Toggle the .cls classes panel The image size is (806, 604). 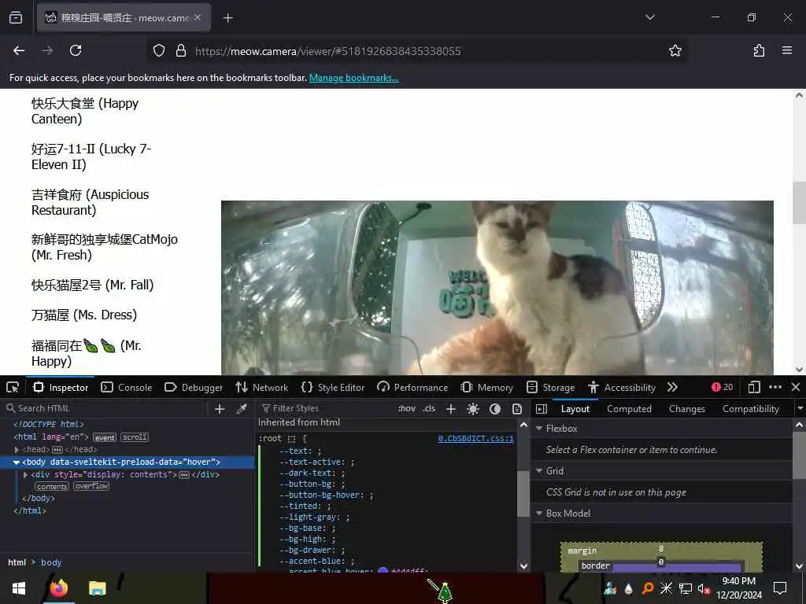click(429, 409)
